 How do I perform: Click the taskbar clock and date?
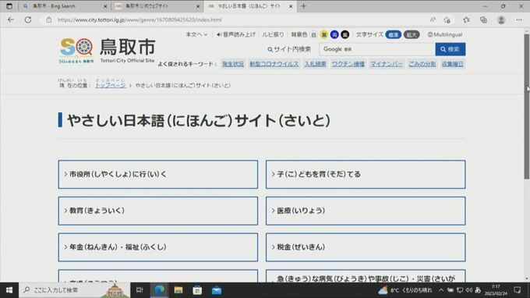click(496, 290)
